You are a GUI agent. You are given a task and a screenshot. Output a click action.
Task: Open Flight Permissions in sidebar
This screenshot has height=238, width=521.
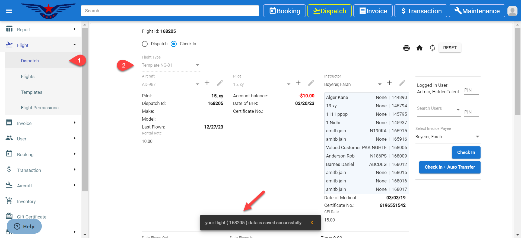40,108
